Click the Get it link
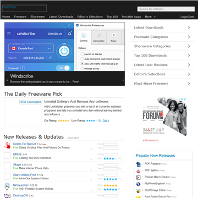The width and height of the screenshot is (198, 198). (x=106, y=120)
